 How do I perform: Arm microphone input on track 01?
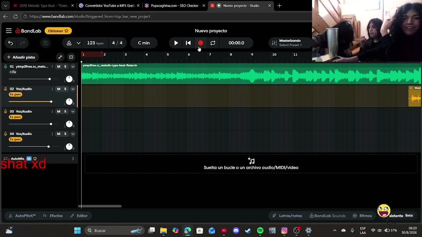(x=6, y=66)
